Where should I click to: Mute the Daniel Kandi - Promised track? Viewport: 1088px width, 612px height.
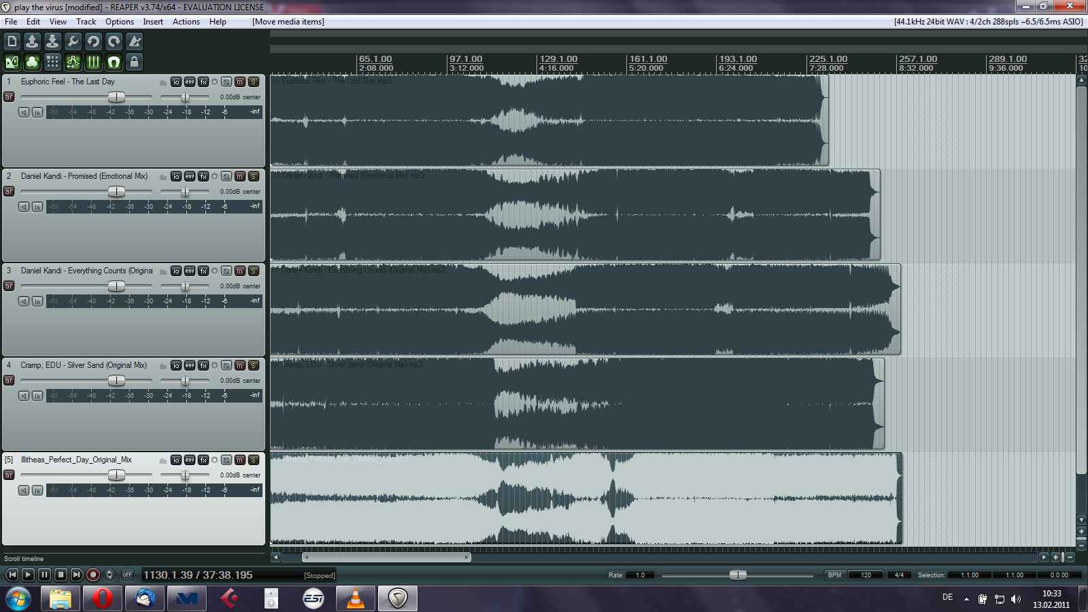point(240,176)
